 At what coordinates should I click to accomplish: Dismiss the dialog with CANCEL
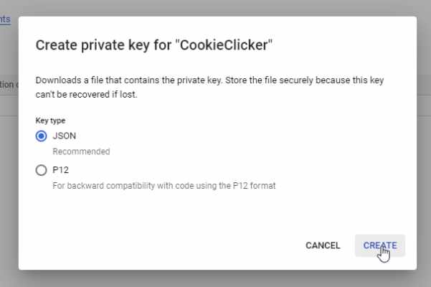click(323, 245)
